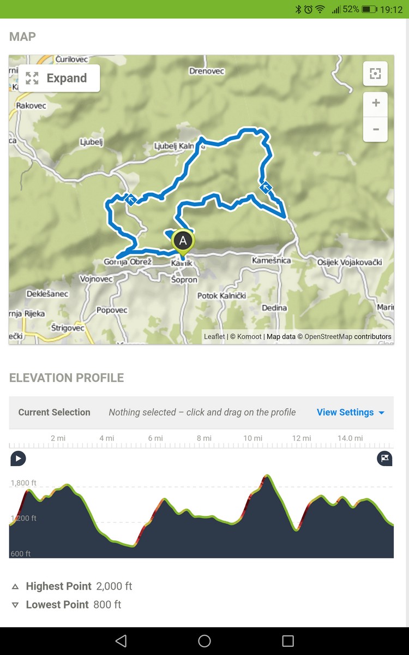The width and height of the screenshot is (409, 655).
Task: Open the View Settings dropdown
Action: [351, 412]
